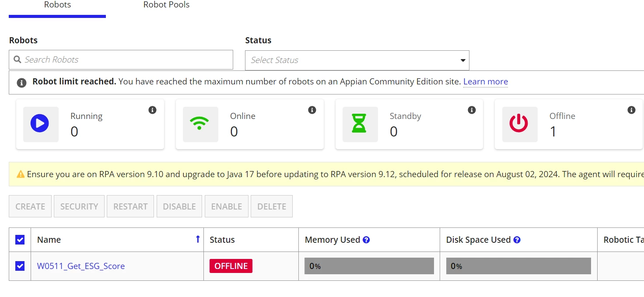Click the Name column header text
The height and width of the screenshot is (297, 644).
point(49,240)
